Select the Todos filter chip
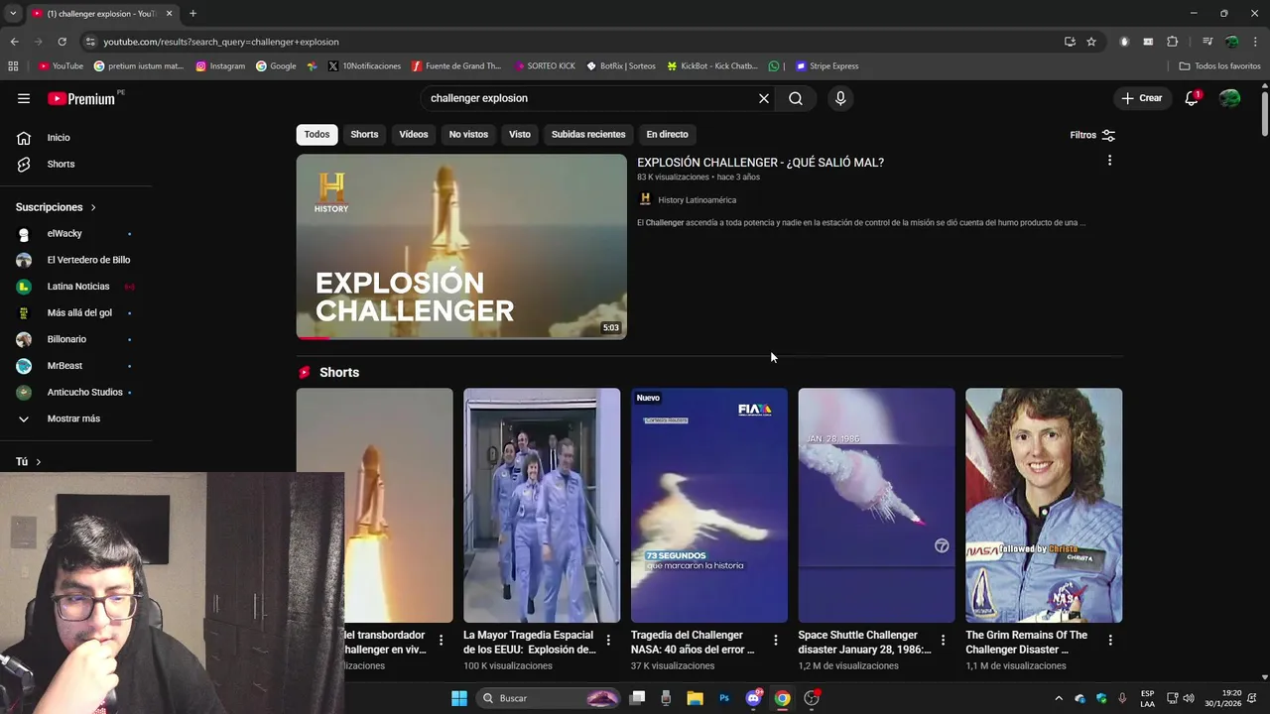Viewport: 1270px width, 714px height. pyautogui.click(x=317, y=134)
